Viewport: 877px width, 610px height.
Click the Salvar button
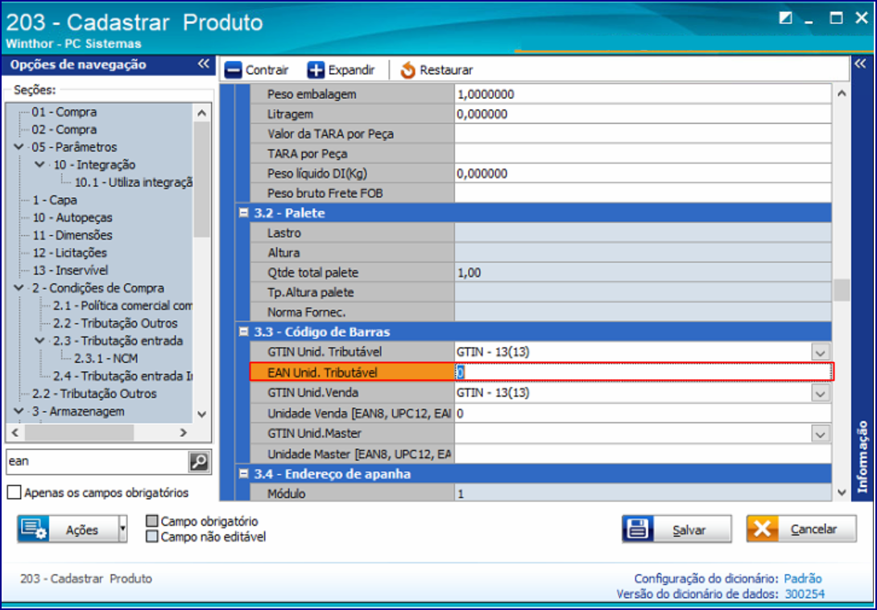click(x=676, y=529)
